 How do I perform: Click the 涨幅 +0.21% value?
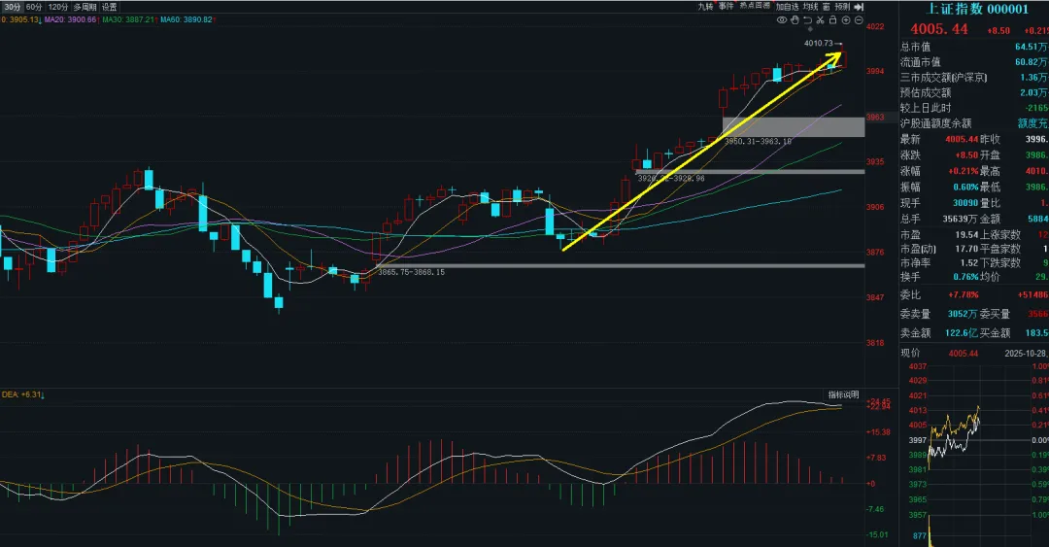964,171
